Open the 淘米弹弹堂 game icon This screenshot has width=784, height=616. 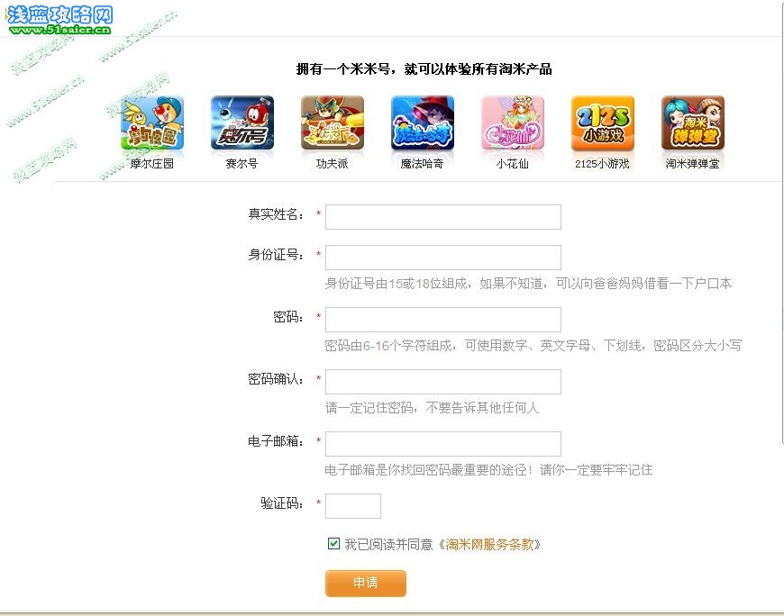click(x=692, y=122)
